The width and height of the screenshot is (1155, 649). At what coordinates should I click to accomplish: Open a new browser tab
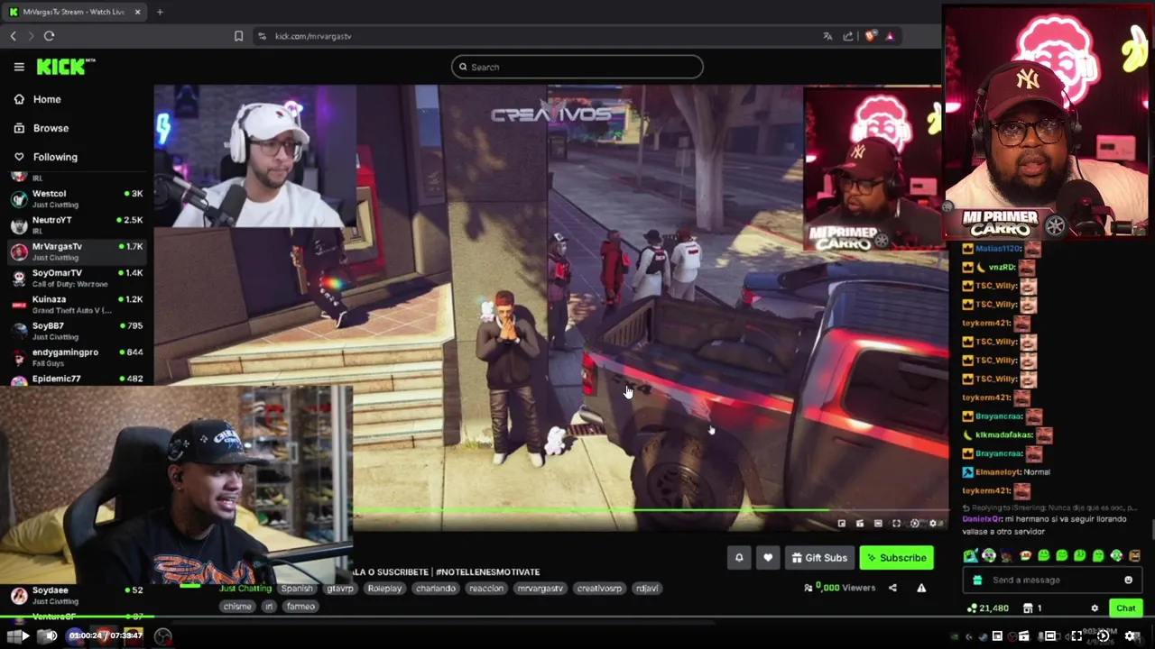160,12
